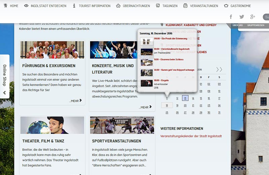This screenshot has height=175, width=269.
Task: Click the 18:00 Eisgala event link
Action: tap(161, 80)
